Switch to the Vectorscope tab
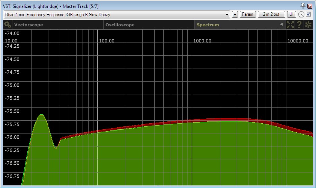316x188 pixels. tap(29, 25)
